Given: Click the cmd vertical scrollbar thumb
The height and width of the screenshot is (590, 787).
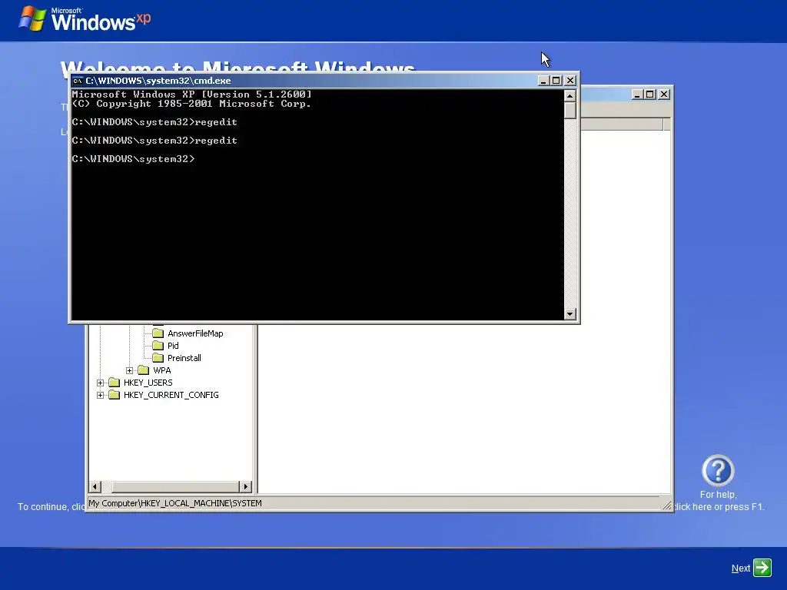Looking at the screenshot, I should 569,110.
